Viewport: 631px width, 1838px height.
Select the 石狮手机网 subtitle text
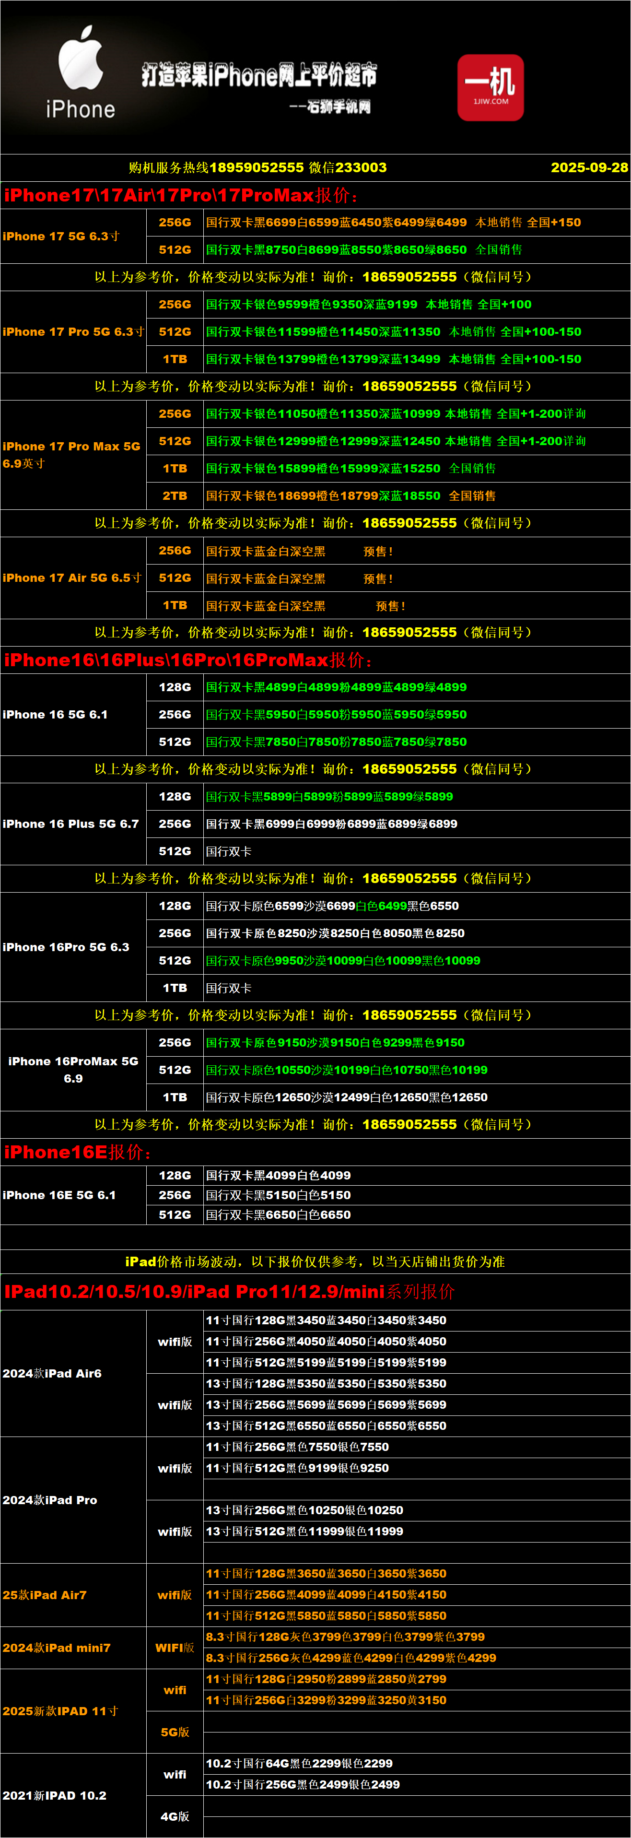[330, 107]
